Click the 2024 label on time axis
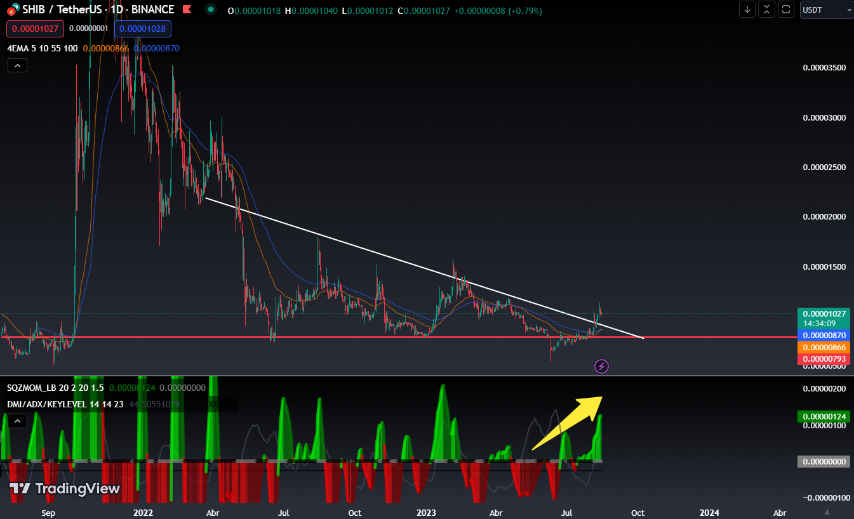The height and width of the screenshot is (519, 854). pyautogui.click(x=709, y=513)
